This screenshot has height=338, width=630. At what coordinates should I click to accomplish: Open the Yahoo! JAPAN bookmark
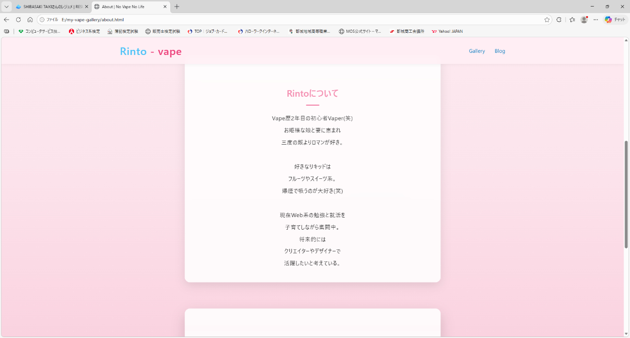pyautogui.click(x=447, y=31)
